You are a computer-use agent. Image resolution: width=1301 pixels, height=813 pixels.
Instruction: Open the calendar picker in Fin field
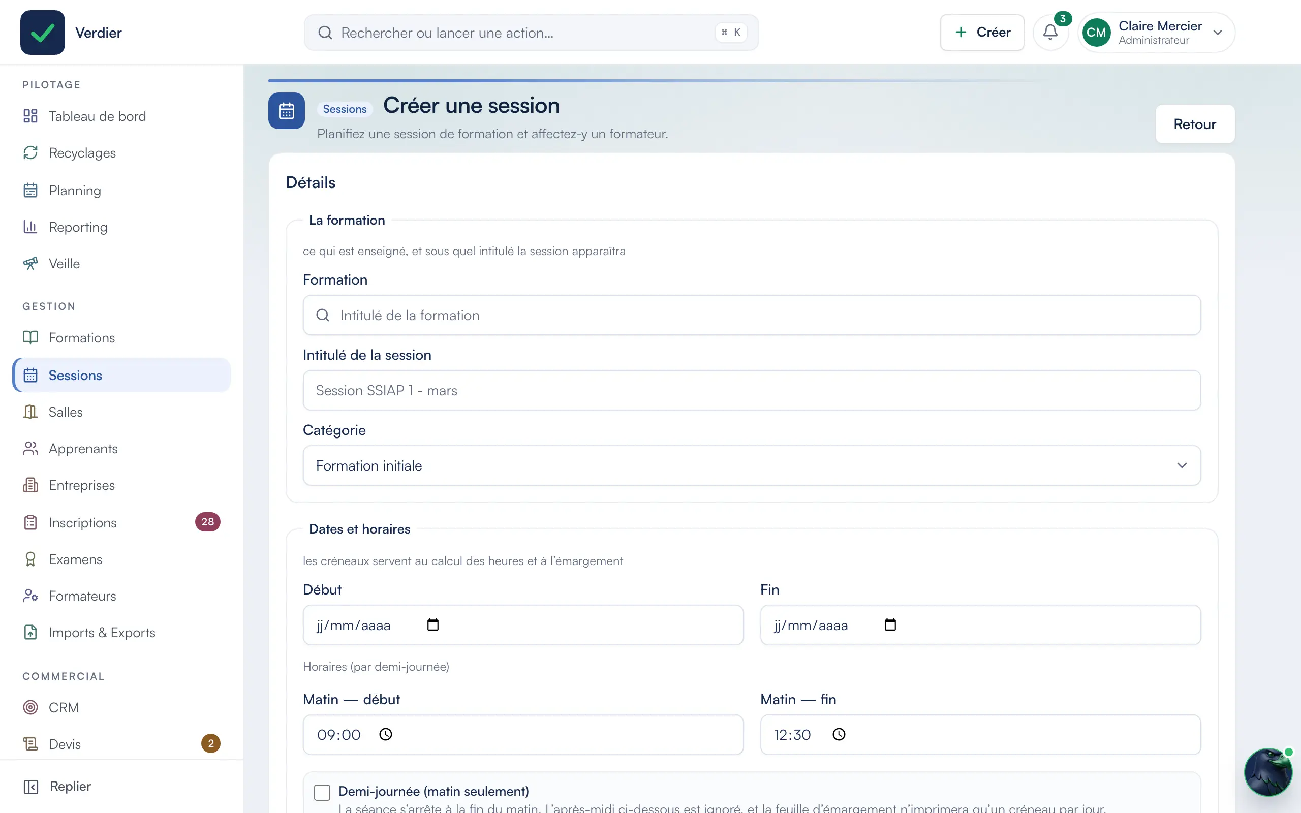890,625
